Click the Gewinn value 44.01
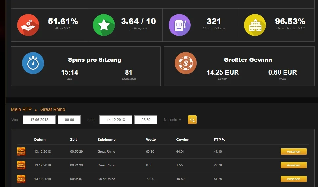This screenshot has height=187, width=318. coord(180,151)
